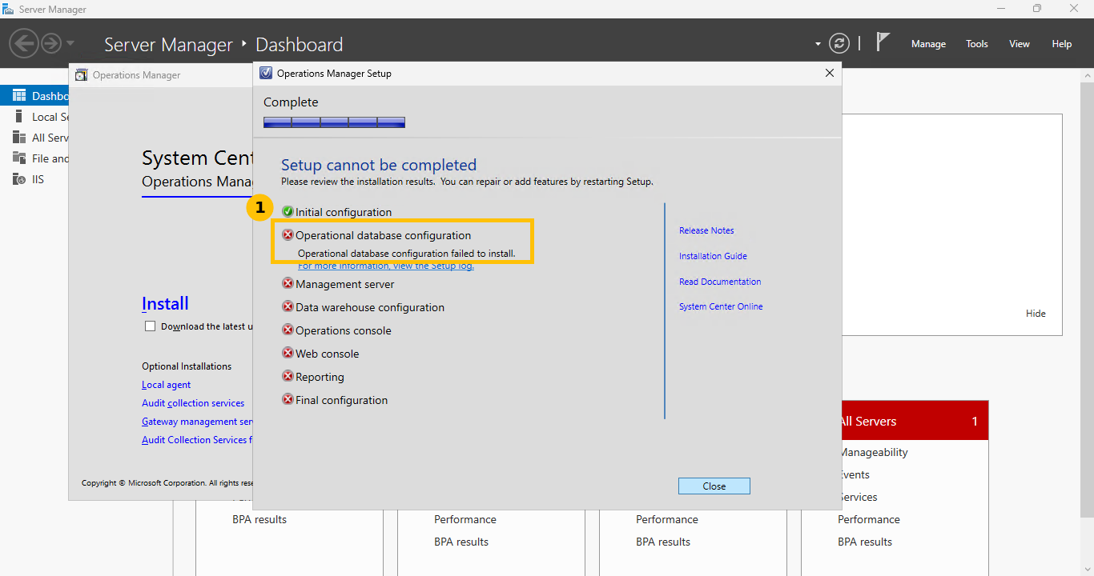This screenshot has width=1094, height=576.
Task: Click error icon next to Reporting
Action: coord(288,376)
